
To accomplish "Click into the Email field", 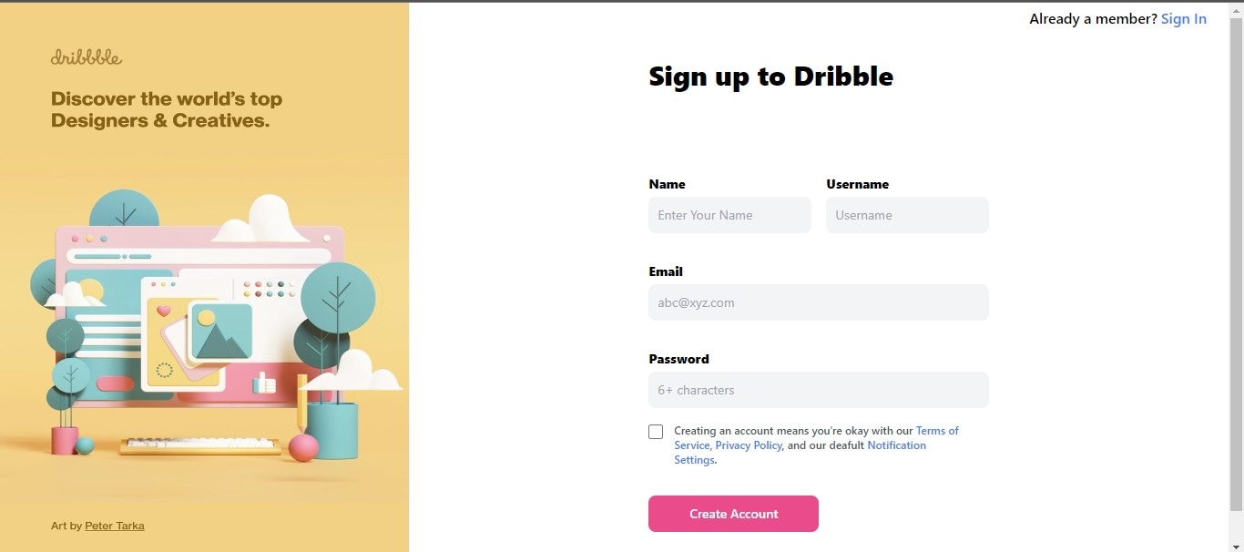I will pyautogui.click(x=819, y=302).
